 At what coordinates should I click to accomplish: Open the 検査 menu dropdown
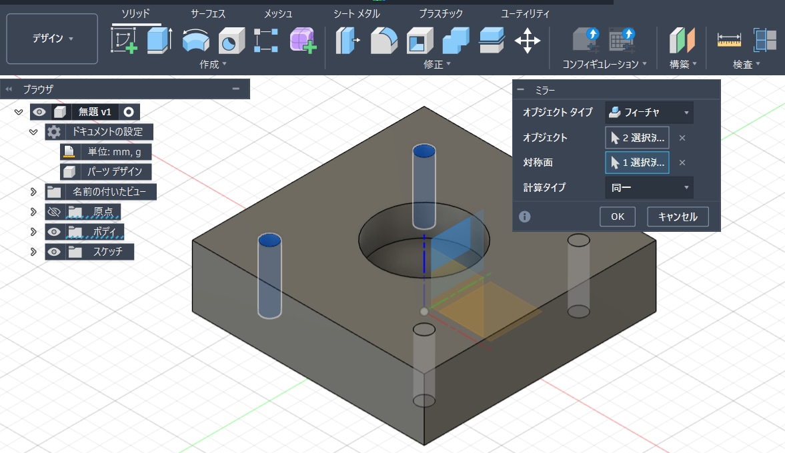click(x=746, y=64)
